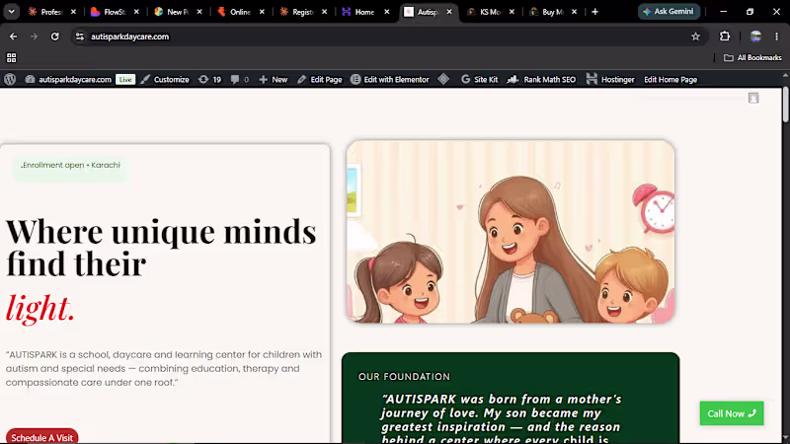790x444 pixels.
Task: Click the hero illustration of mother and children
Action: tap(511, 232)
